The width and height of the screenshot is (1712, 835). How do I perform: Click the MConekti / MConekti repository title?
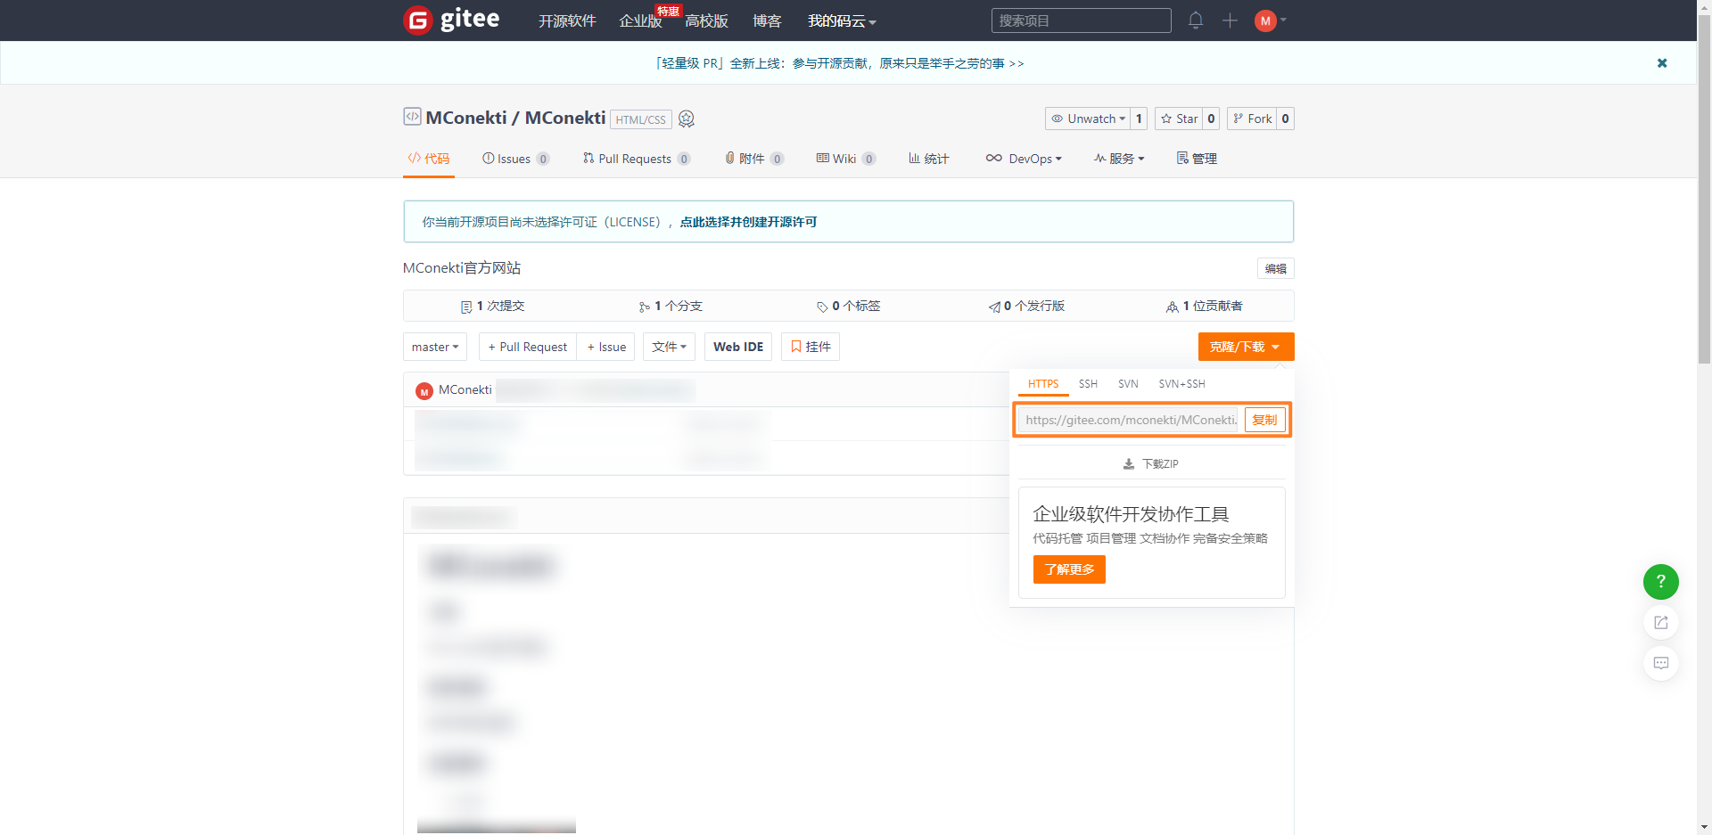tap(515, 118)
